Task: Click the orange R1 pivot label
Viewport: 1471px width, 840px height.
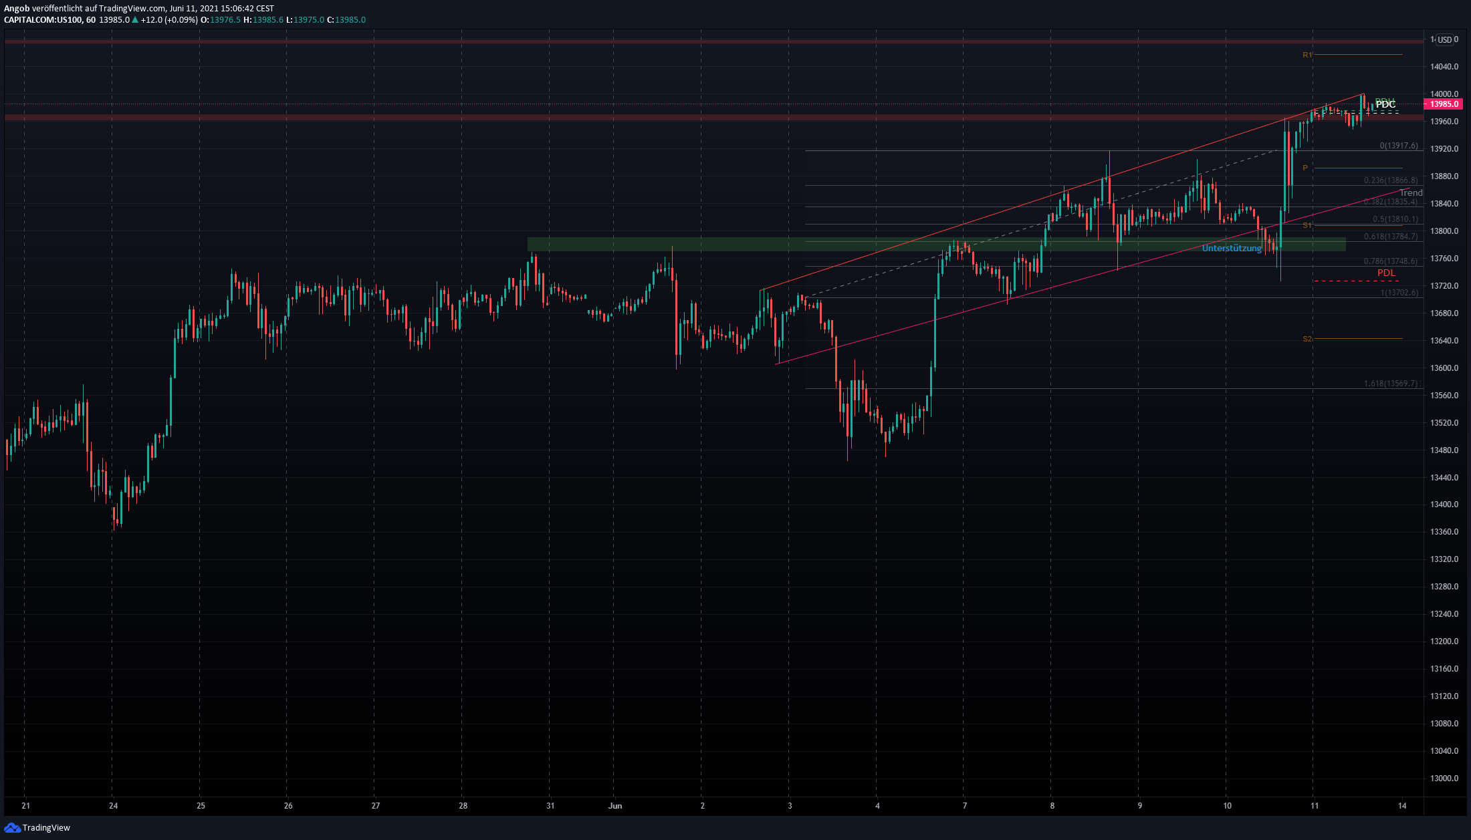Action: [1307, 55]
